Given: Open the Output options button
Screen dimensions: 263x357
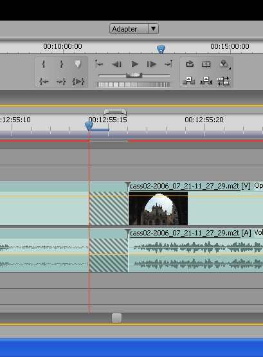Looking at the screenshot, I should [224, 64].
